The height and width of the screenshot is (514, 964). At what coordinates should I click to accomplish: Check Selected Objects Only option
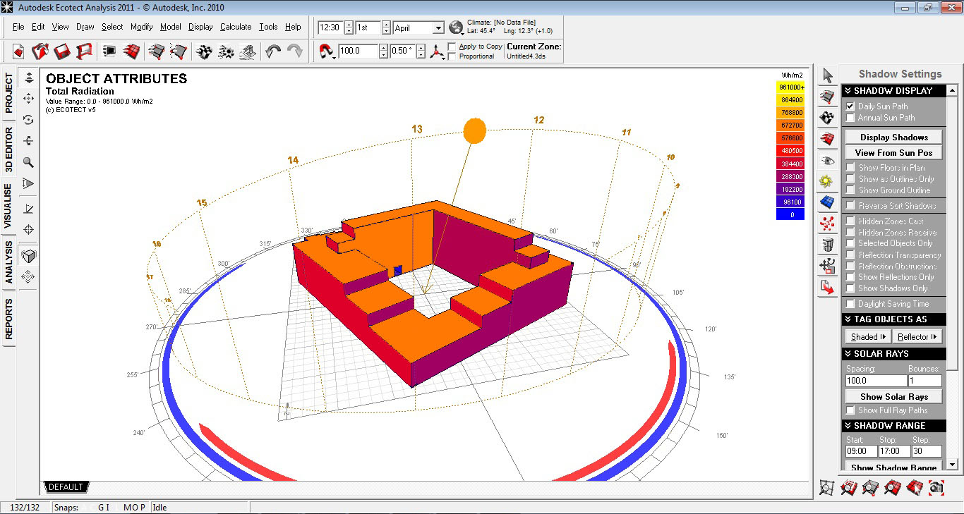[850, 243]
